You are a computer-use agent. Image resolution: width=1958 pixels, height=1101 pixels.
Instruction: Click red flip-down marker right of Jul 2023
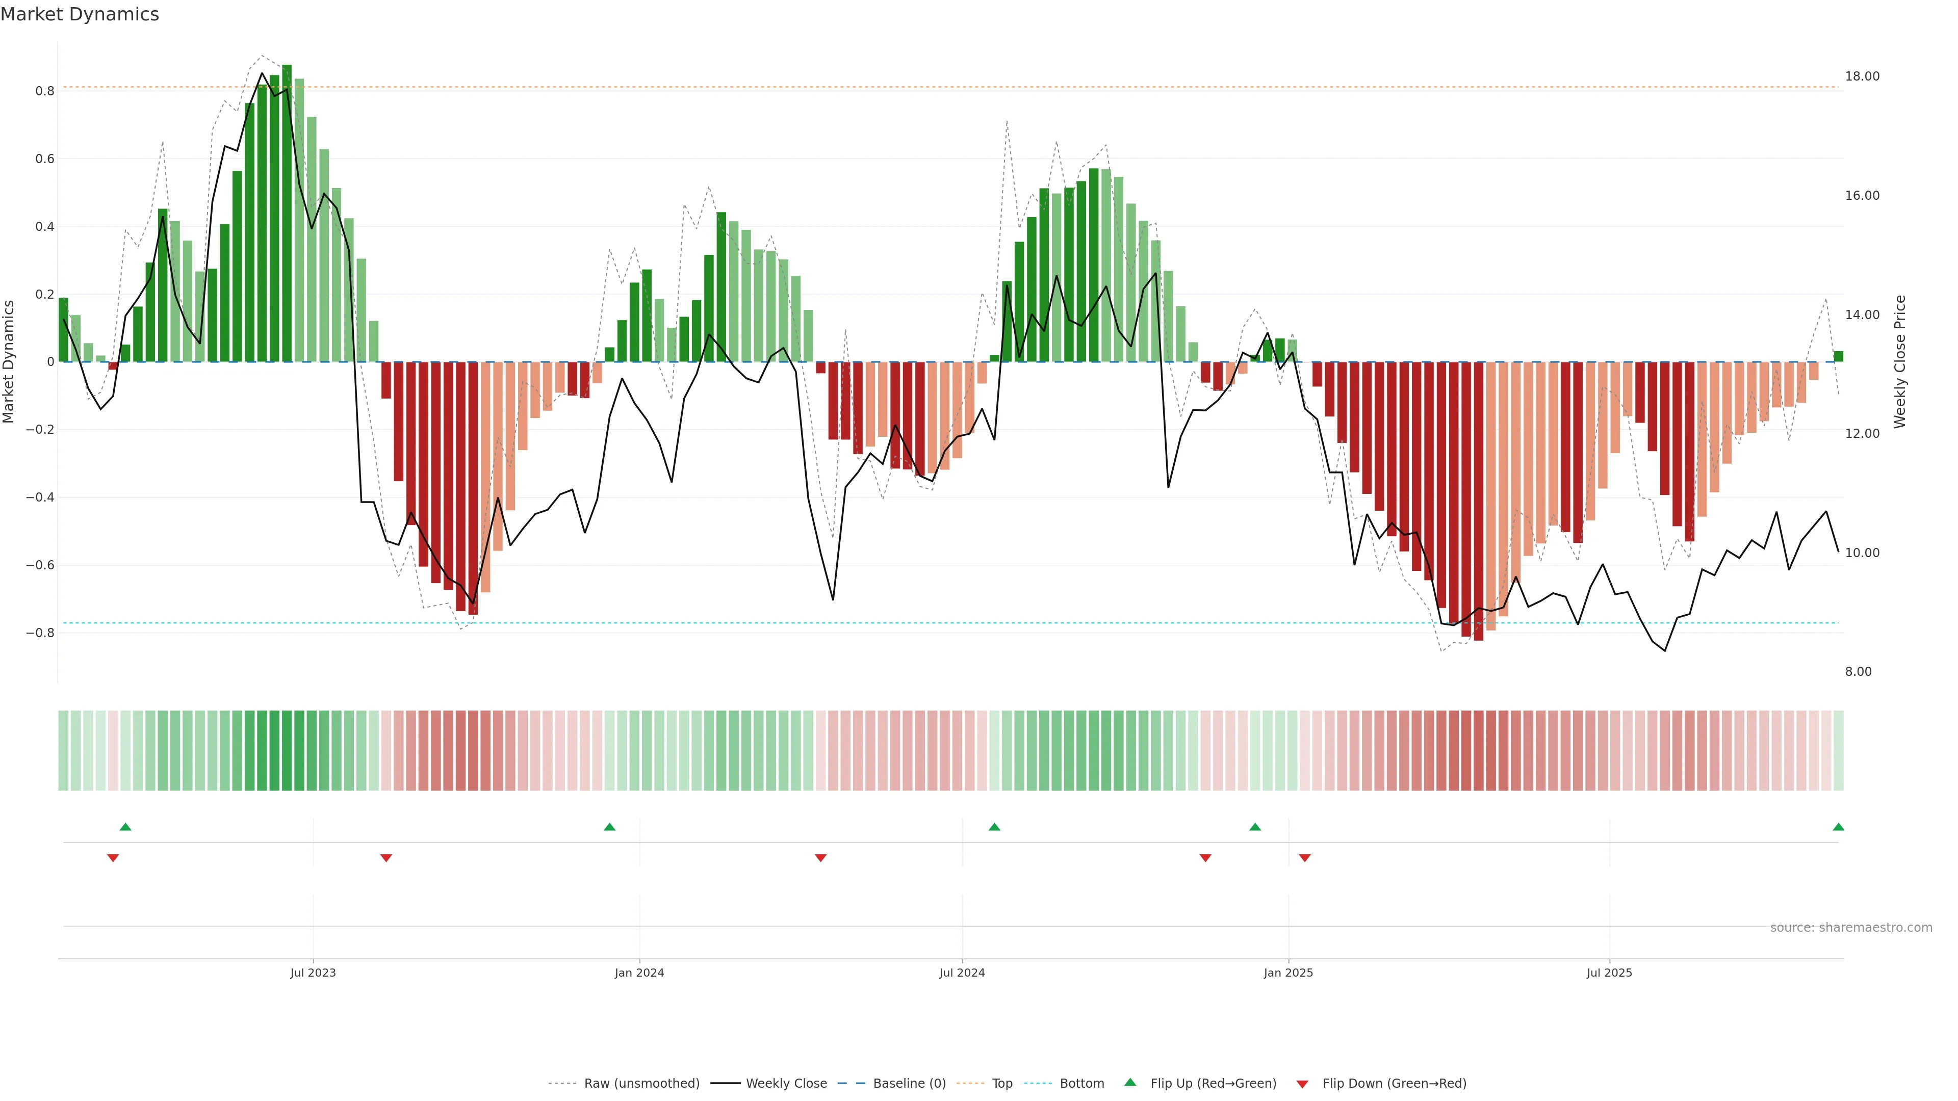(386, 858)
